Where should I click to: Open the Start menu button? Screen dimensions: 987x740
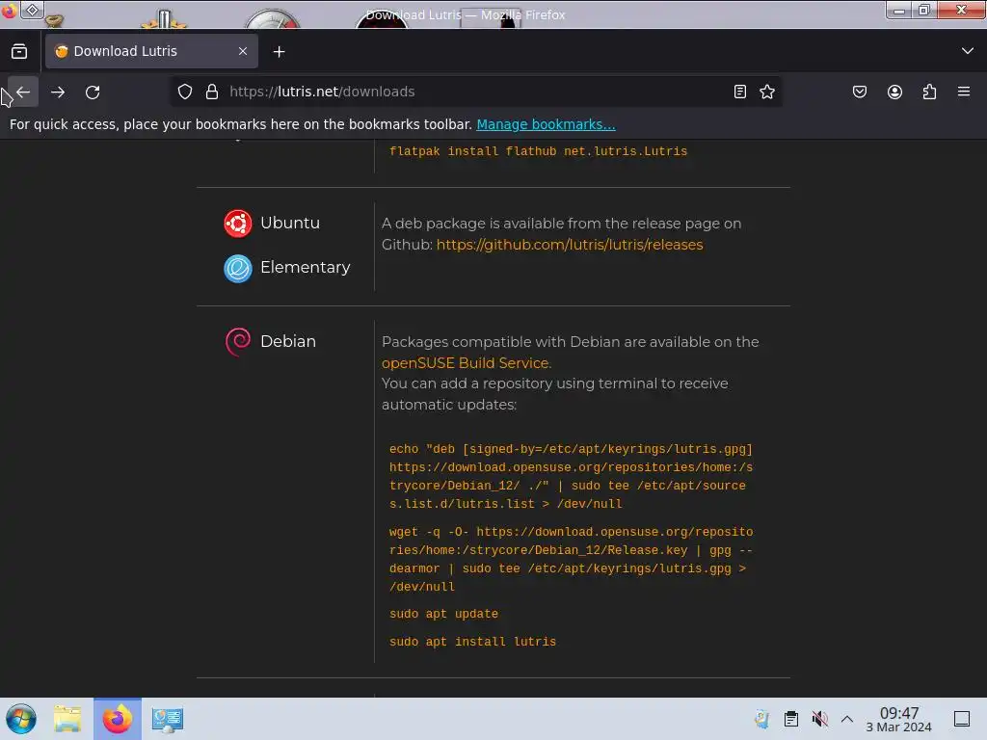coord(21,719)
